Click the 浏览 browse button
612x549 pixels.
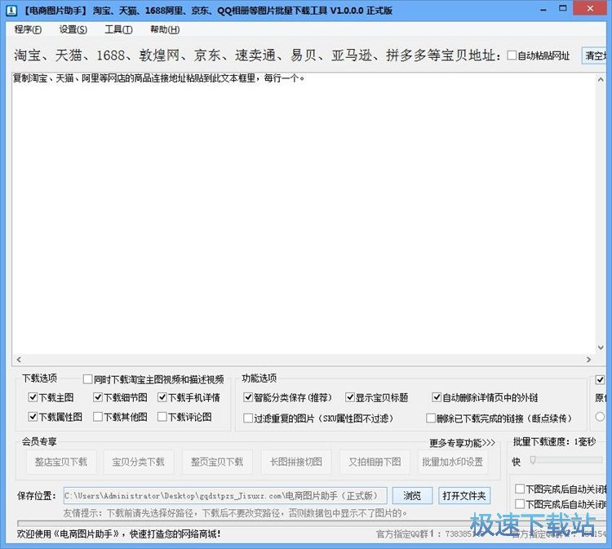tap(412, 496)
